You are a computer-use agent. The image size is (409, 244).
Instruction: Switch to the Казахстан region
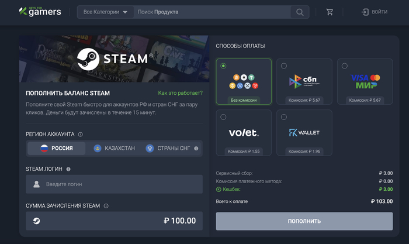pyautogui.click(x=114, y=149)
